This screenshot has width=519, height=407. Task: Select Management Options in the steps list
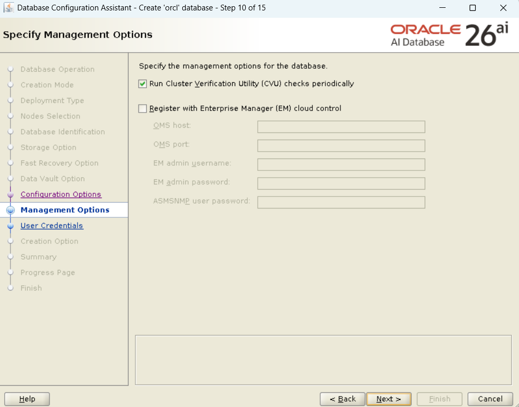tap(65, 210)
